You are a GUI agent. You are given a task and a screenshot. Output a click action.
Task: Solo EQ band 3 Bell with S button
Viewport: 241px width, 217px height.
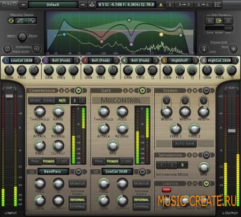tap(117, 61)
